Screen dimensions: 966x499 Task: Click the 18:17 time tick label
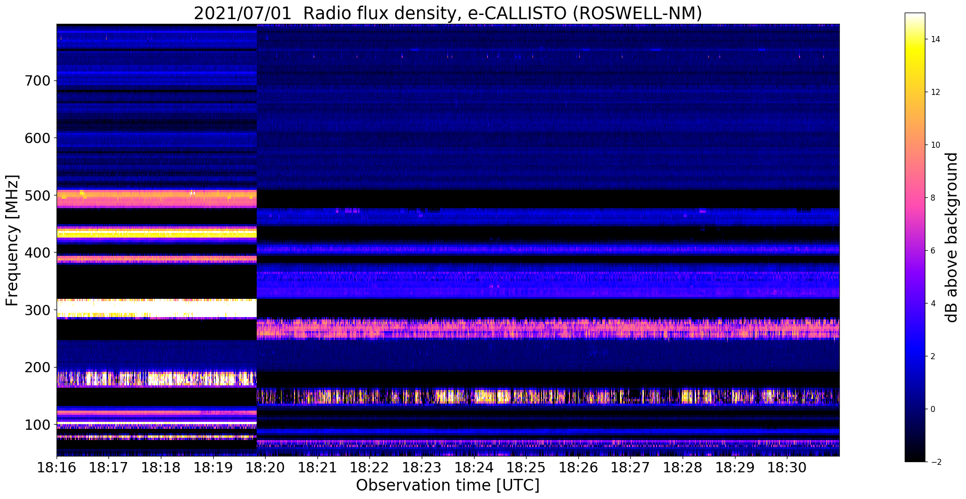(109, 467)
